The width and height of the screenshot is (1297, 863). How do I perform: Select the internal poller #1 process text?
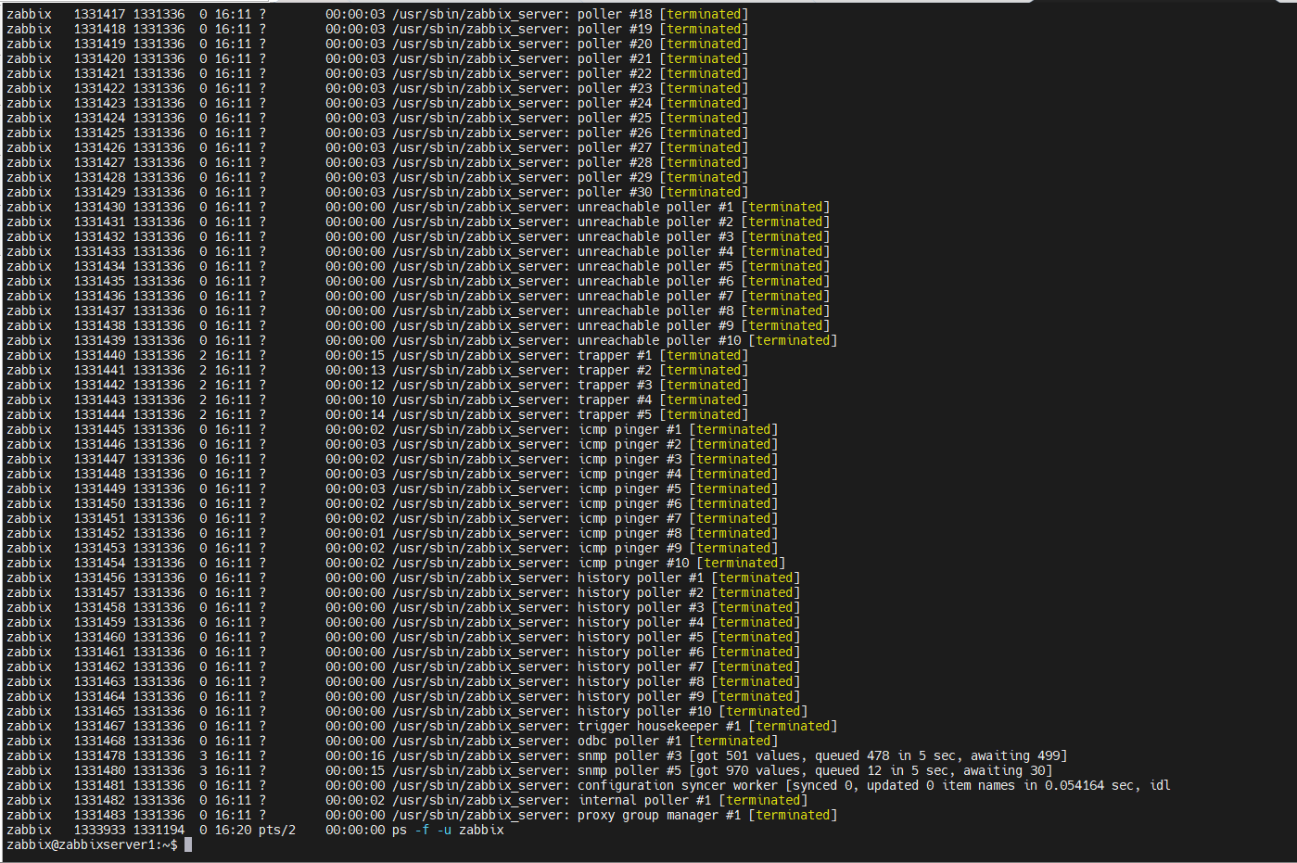pyautogui.click(x=644, y=800)
